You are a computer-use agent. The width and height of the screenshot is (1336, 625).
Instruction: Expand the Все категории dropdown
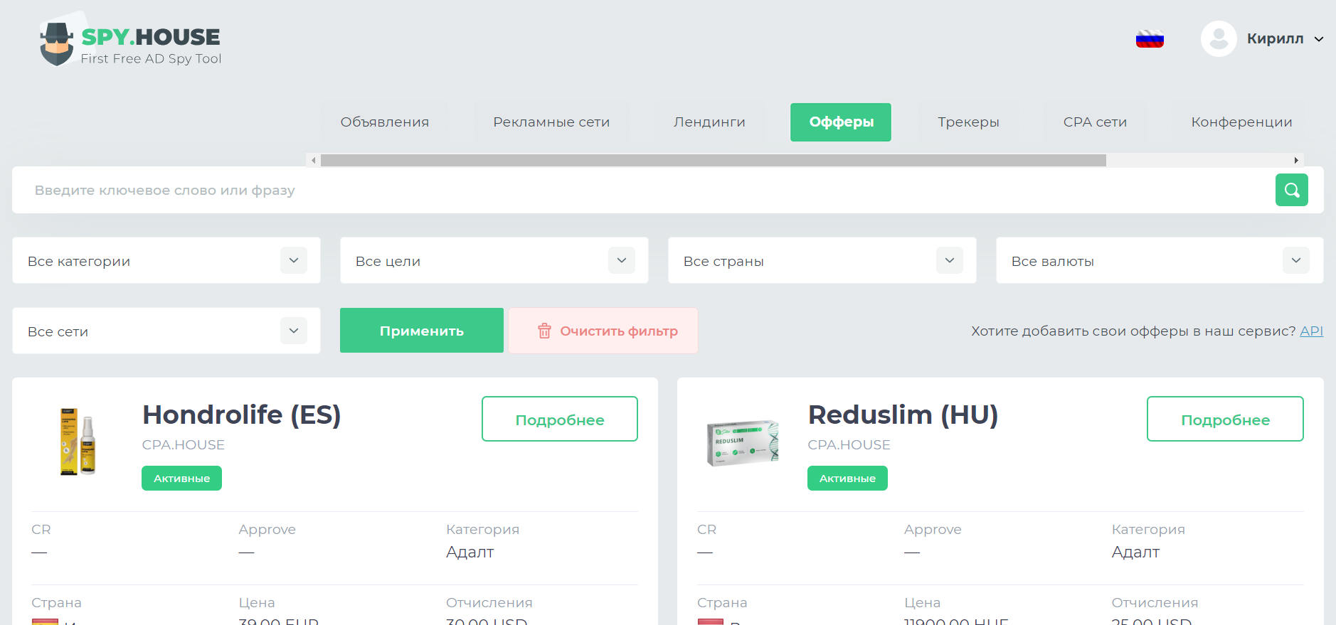[166, 260]
